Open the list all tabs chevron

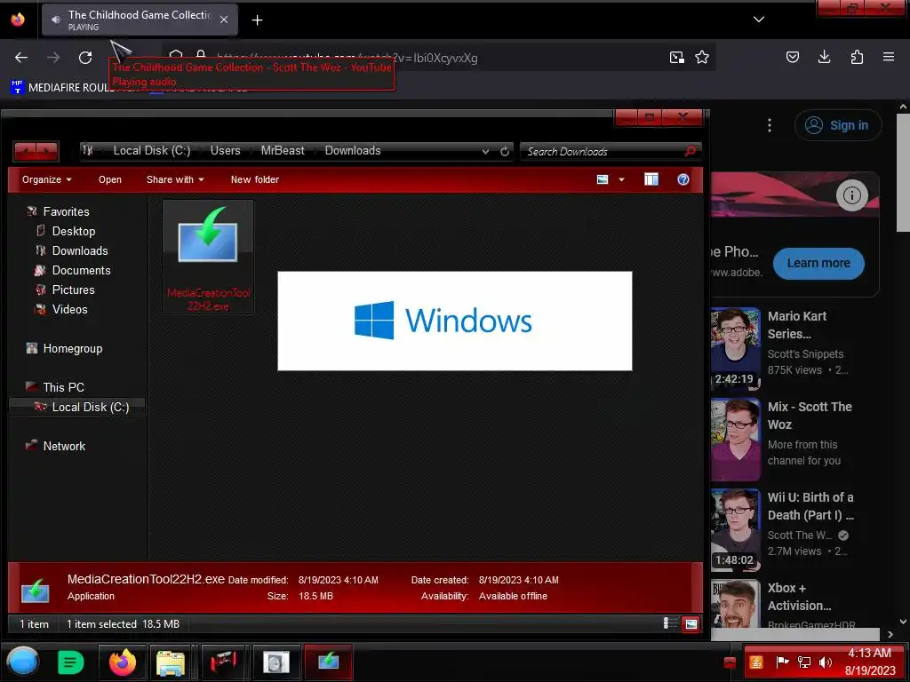[x=759, y=20]
